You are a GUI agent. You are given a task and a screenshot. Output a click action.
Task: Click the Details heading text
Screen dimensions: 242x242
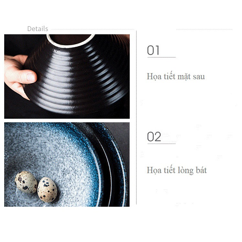[x=38, y=29]
